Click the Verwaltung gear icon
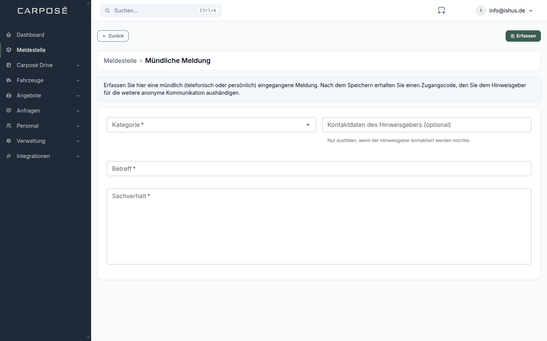Image resolution: width=547 pixels, height=341 pixels. tap(9, 141)
